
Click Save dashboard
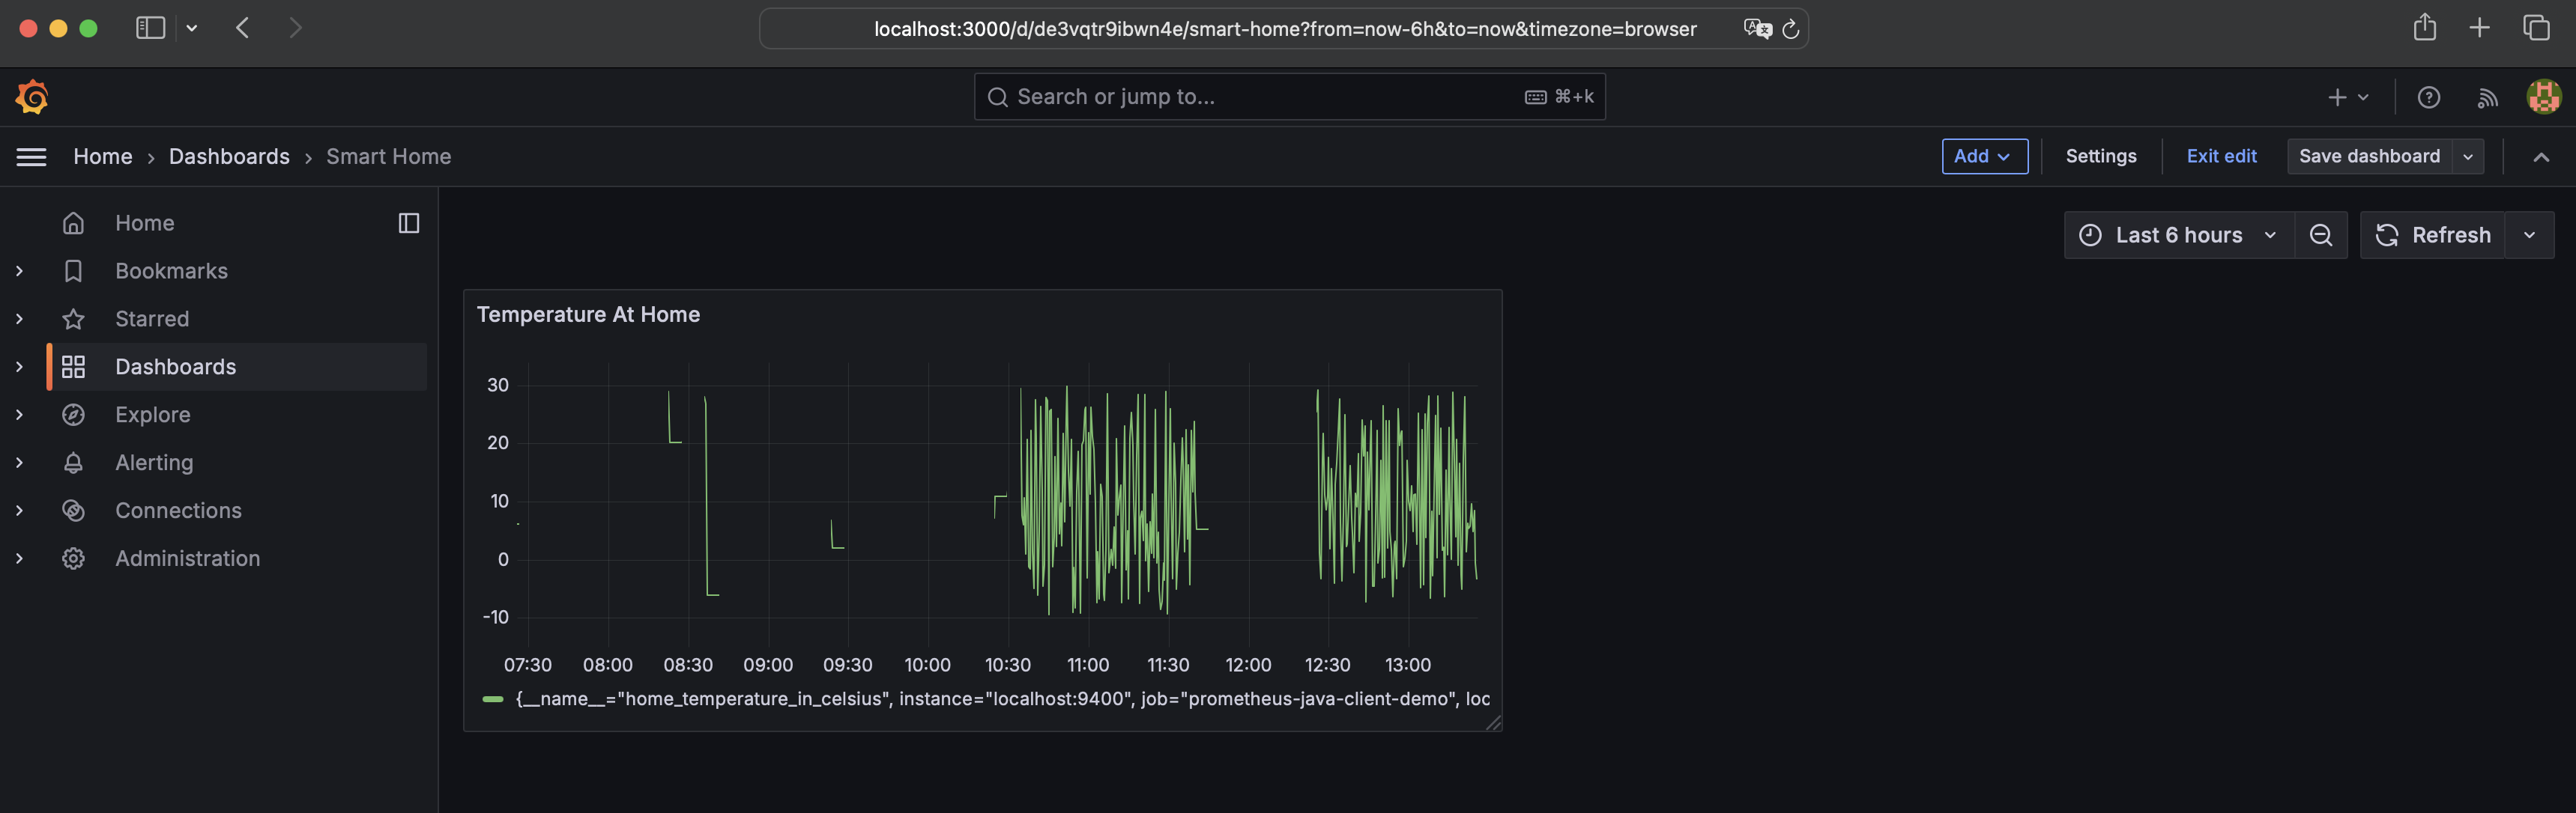[2369, 156]
